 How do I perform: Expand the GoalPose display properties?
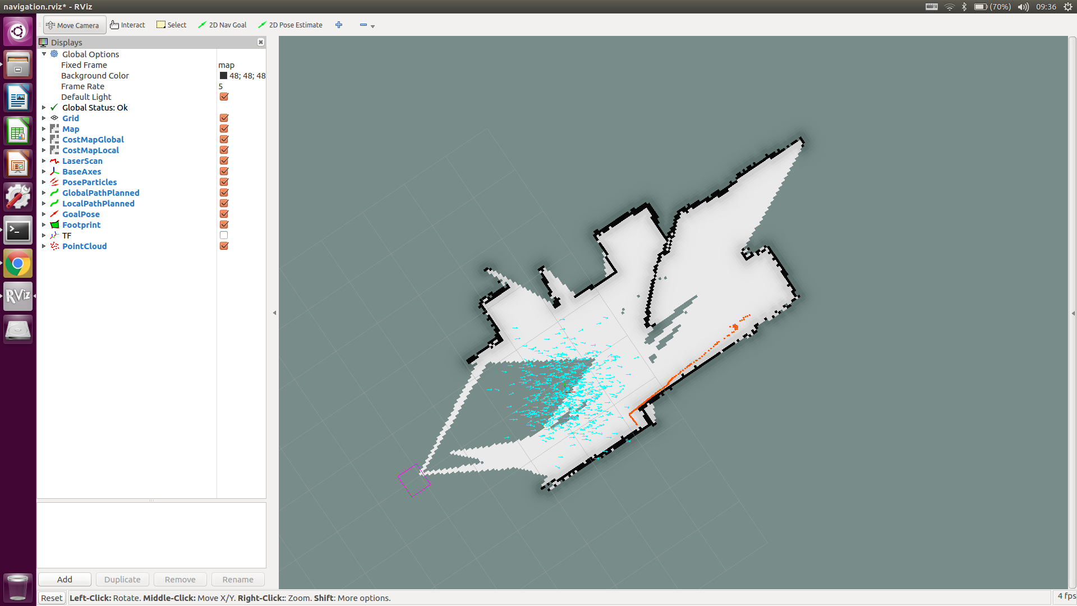point(44,214)
